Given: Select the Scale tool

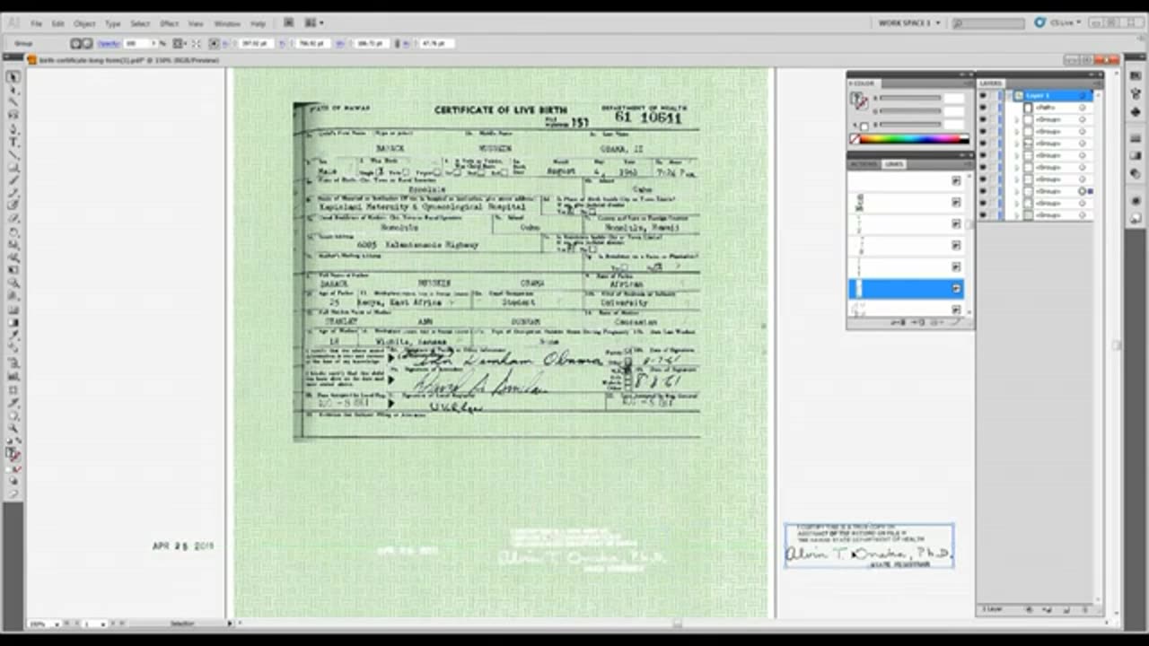Looking at the screenshot, I should (x=13, y=245).
